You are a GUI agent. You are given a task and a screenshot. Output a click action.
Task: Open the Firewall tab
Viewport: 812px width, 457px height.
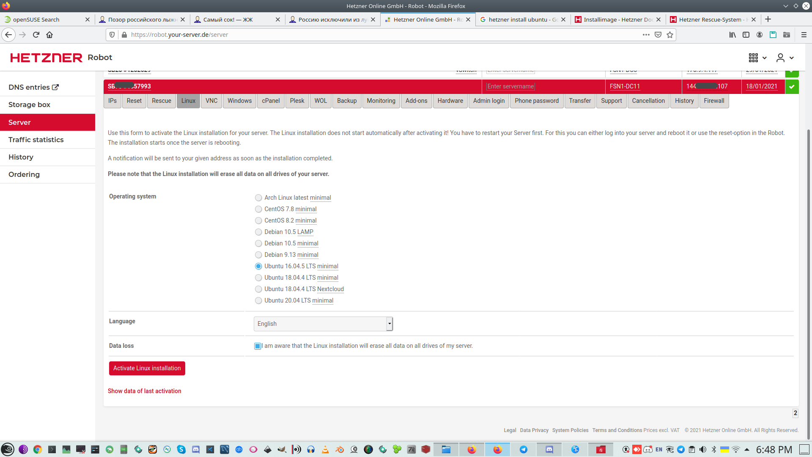point(714,101)
